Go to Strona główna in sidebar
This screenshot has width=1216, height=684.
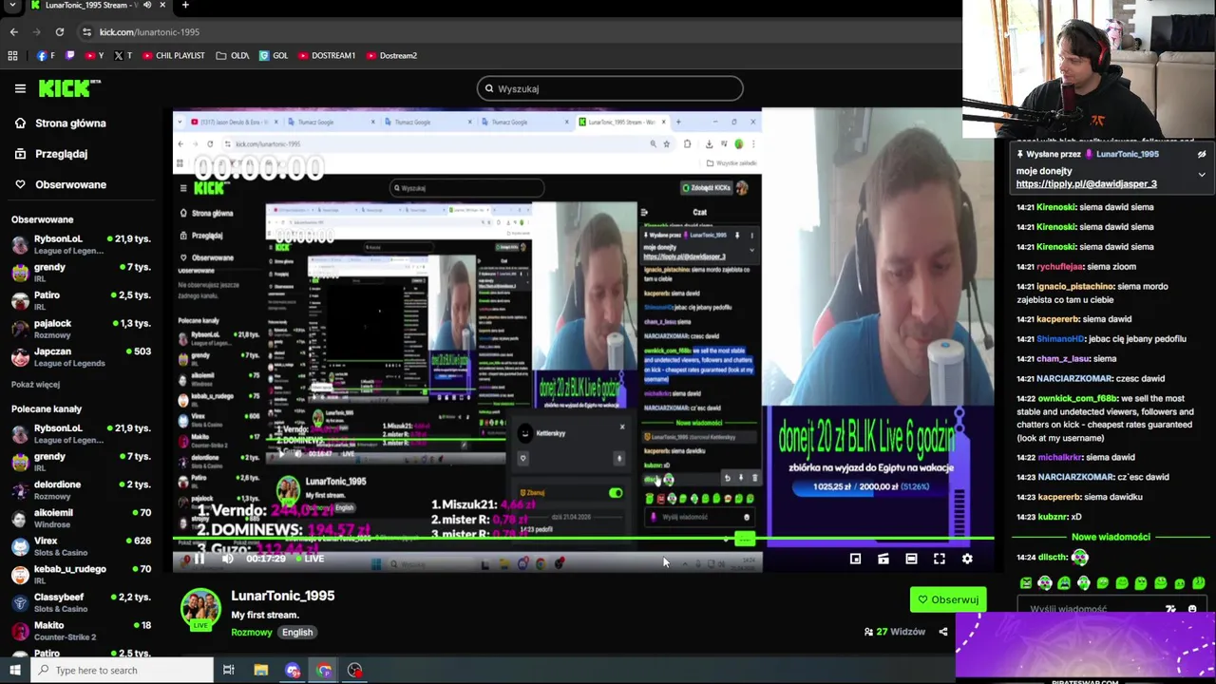point(60,123)
